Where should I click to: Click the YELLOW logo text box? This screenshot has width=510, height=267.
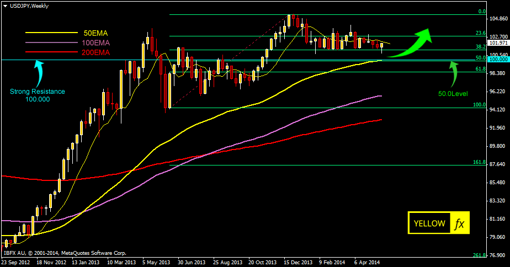[x=429, y=223]
